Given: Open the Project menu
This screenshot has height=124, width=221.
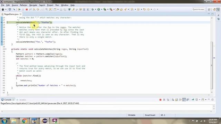Looking at the screenshot, I should pyautogui.click(x=50, y=5).
